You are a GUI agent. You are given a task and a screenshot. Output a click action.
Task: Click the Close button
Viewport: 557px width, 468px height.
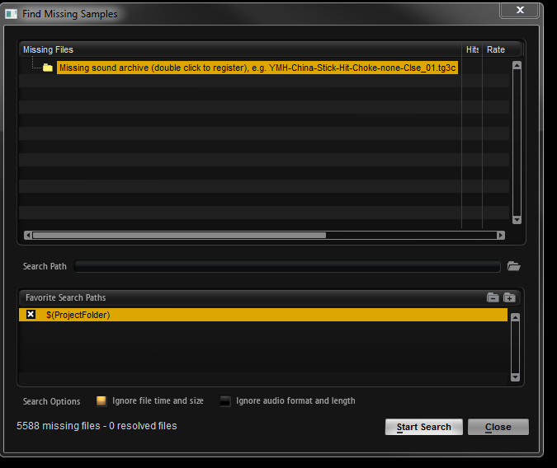coord(498,427)
